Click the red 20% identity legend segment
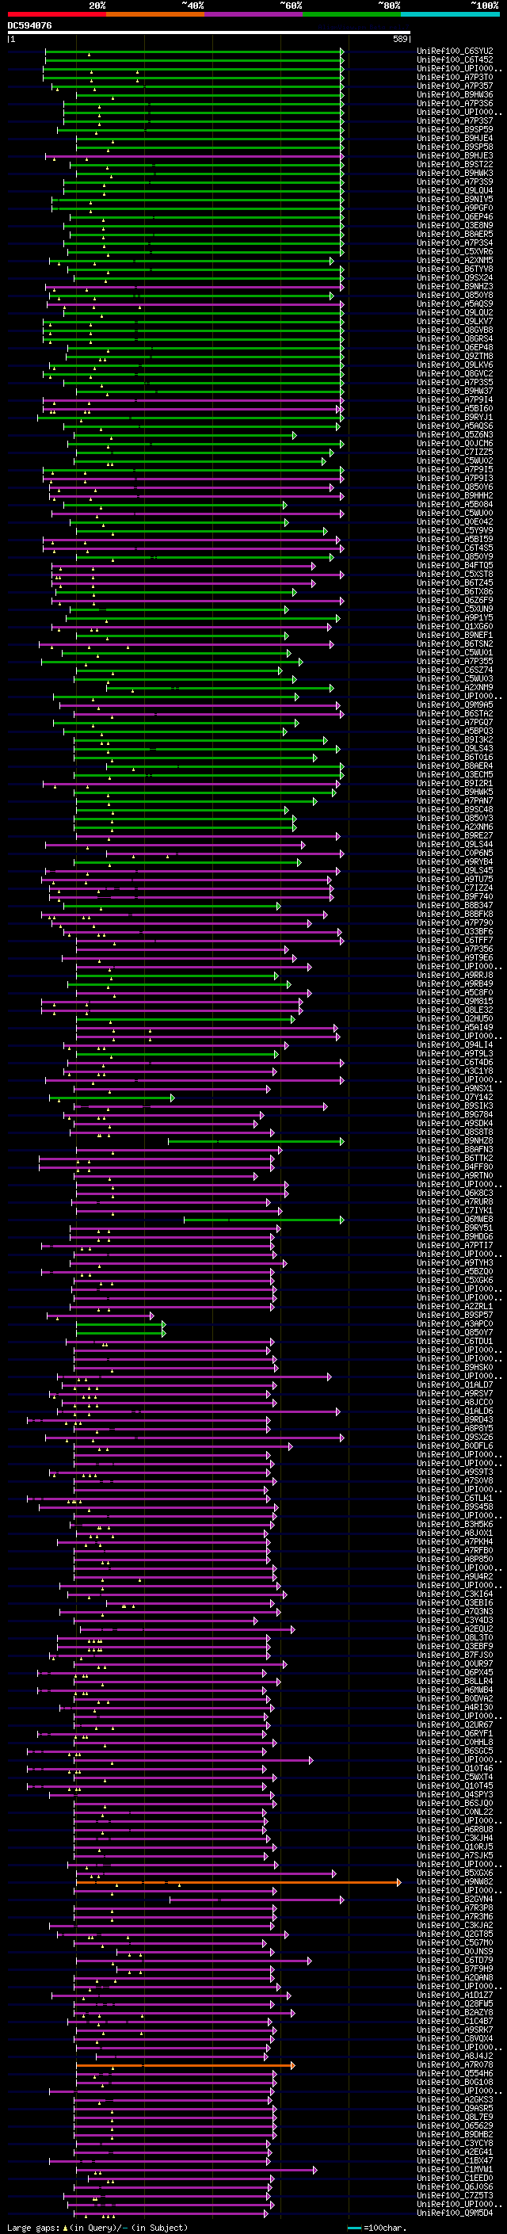The width and height of the screenshot is (507, 2234). point(56,14)
